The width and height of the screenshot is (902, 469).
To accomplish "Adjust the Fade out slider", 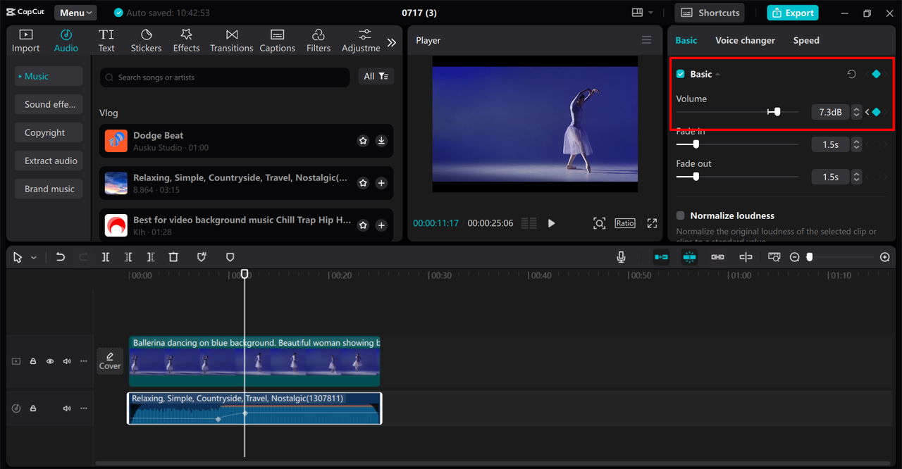I will point(696,177).
